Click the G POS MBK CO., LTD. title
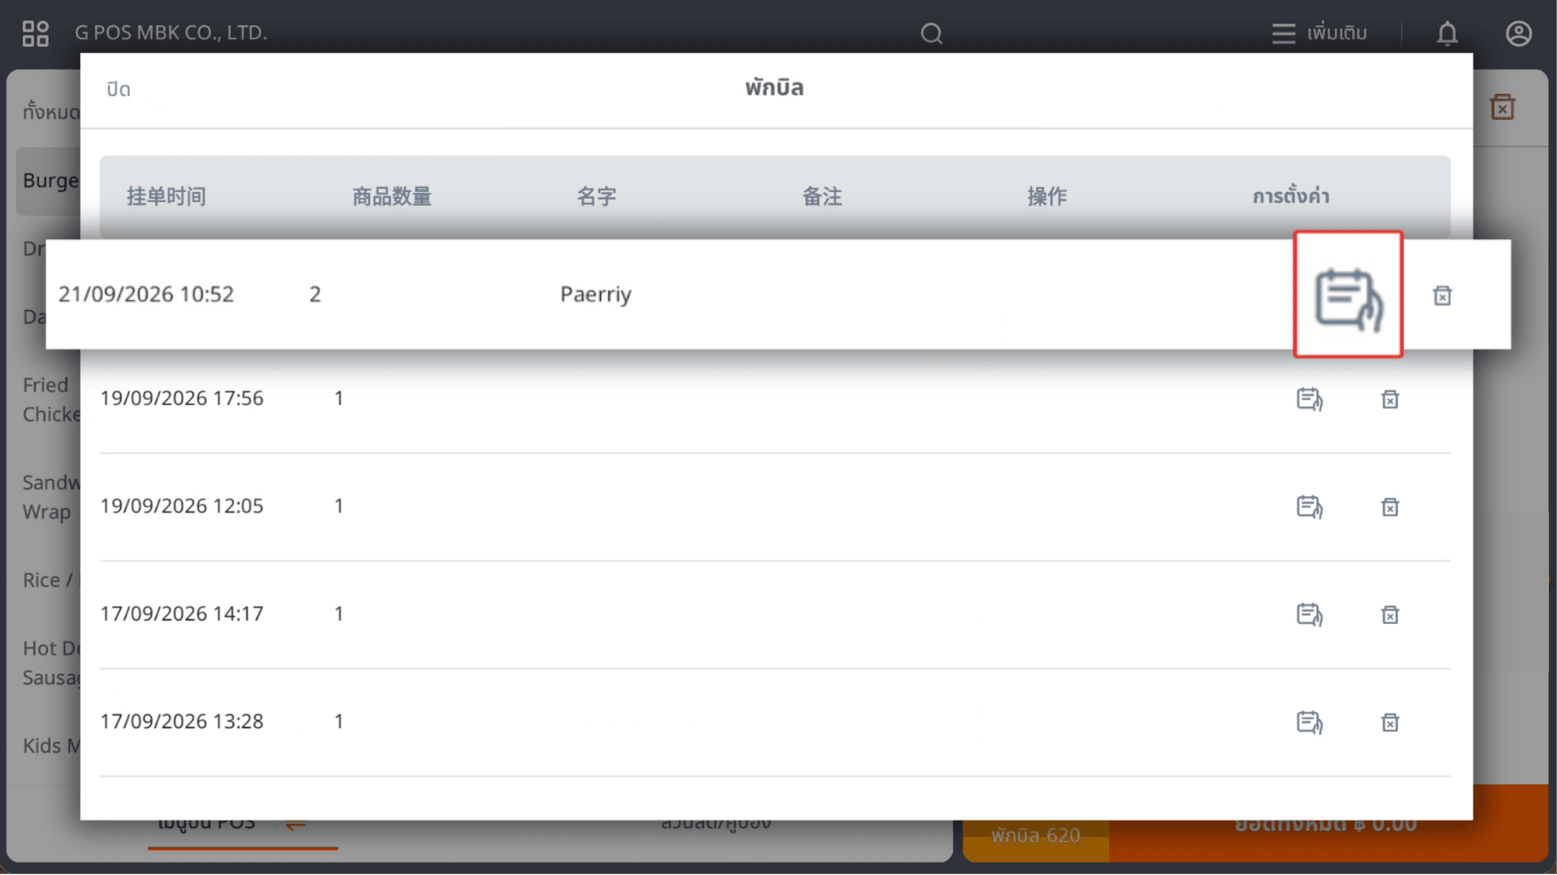 tap(171, 32)
